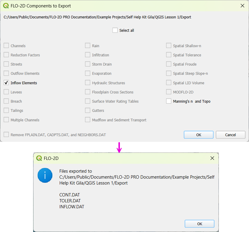Enable the Select all checkbox
This screenshot has height=232, width=249.
tap(115, 30)
